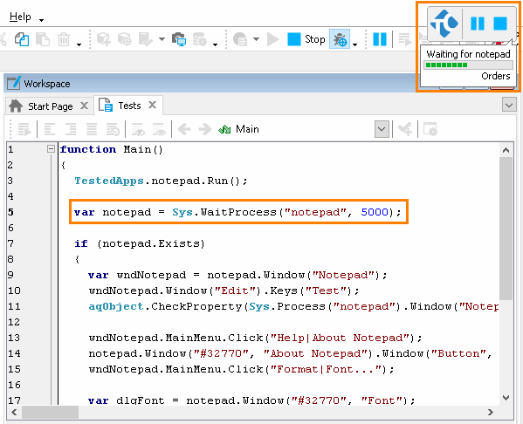Close the Tests tab
The width and height of the screenshot is (523, 424).
tap(153, 105)
